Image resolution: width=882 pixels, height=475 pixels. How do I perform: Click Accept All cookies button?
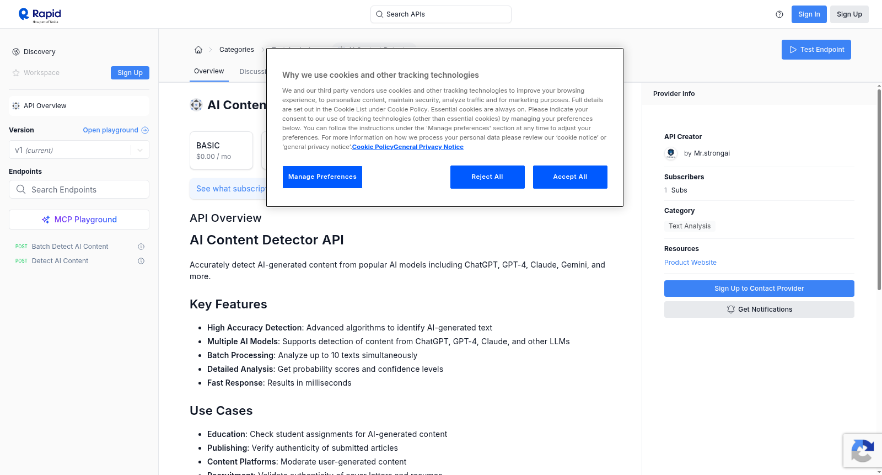click(570, 177)
